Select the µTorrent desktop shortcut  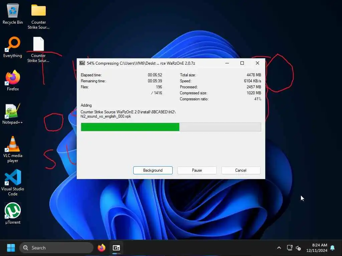[13, 213]
